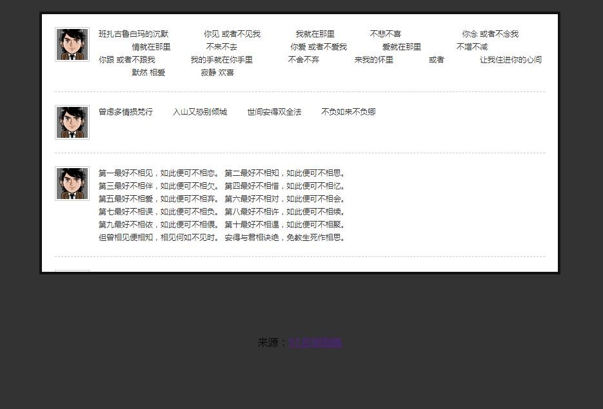Click the line starting 第九最好不相依
Viewport: 603px width, 409px height.
point(222,225)
